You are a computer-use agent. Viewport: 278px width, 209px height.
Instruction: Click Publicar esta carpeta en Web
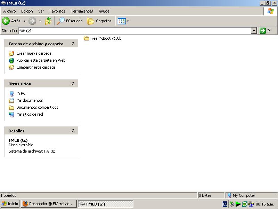coord(41,60)
